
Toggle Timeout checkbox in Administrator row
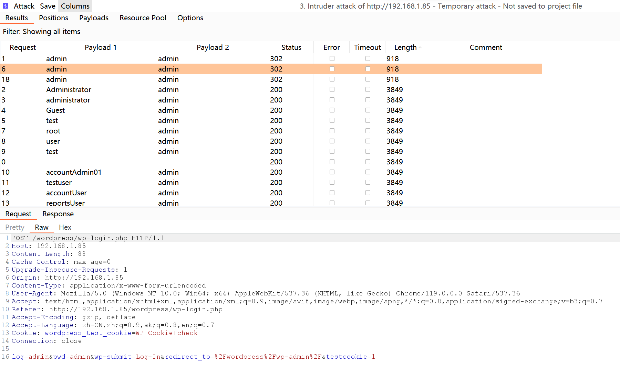point(368,90)
